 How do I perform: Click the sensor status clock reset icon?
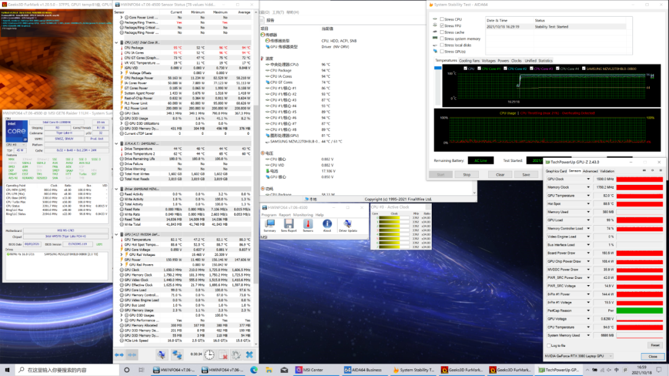[210, 354]
